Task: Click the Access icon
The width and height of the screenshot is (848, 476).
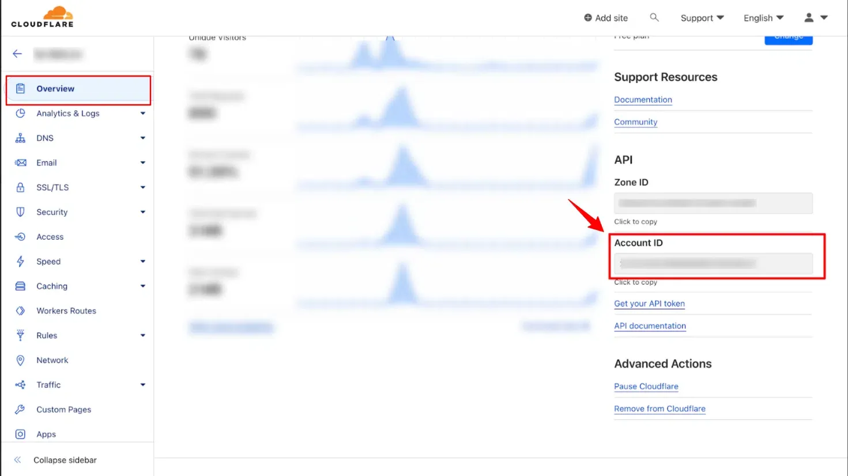Action: click(x=20, y=237)
